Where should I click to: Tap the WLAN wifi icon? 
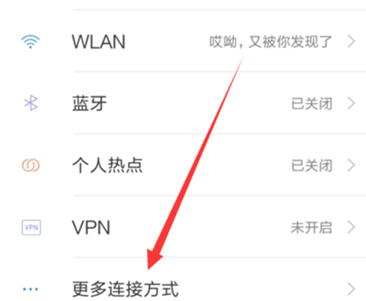click(x=31, y=41)
